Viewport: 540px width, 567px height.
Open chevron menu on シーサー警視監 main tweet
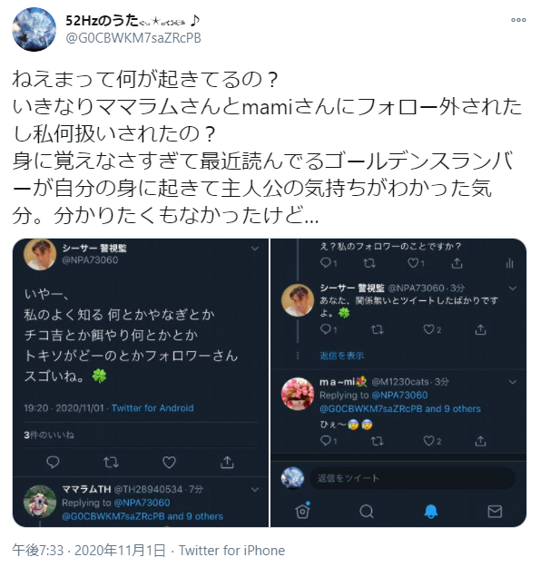[255, 249]
